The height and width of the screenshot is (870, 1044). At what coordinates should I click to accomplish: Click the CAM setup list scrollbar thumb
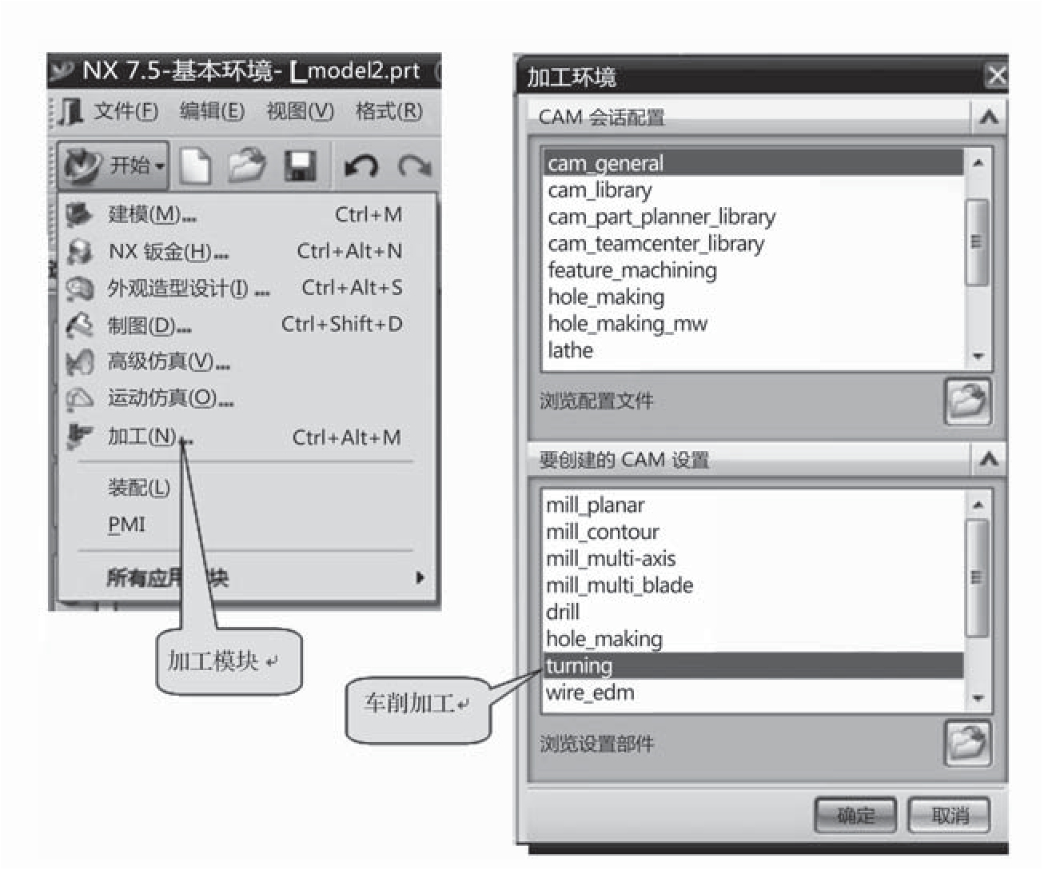tap(977, 578)
